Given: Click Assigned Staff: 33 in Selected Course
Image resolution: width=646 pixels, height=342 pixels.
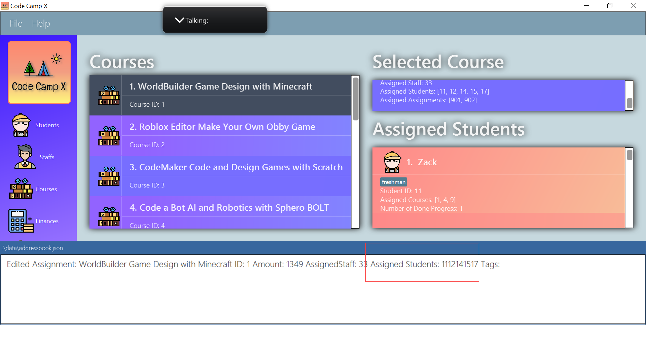Looking at the screenshot, I should coord(406,83).
